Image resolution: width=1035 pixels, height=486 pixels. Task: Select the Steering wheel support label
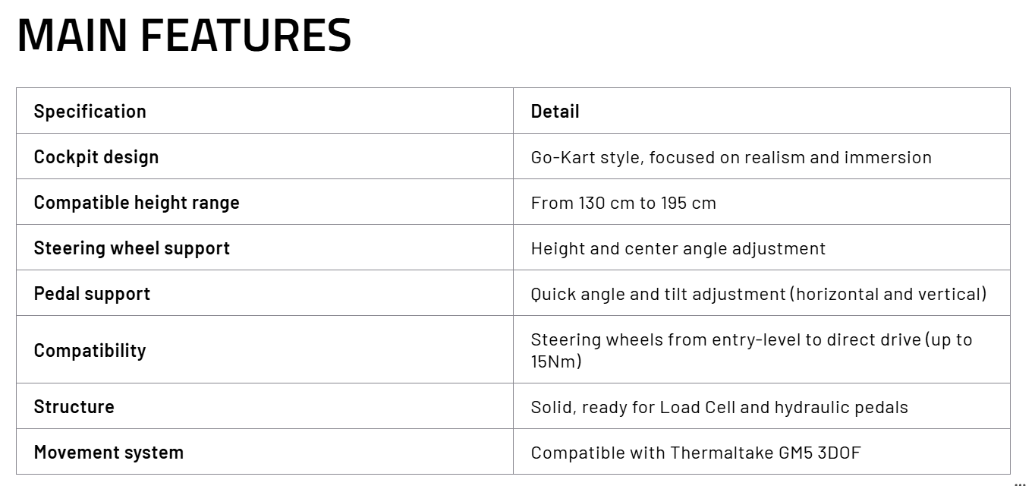click(x=132, y=248)
